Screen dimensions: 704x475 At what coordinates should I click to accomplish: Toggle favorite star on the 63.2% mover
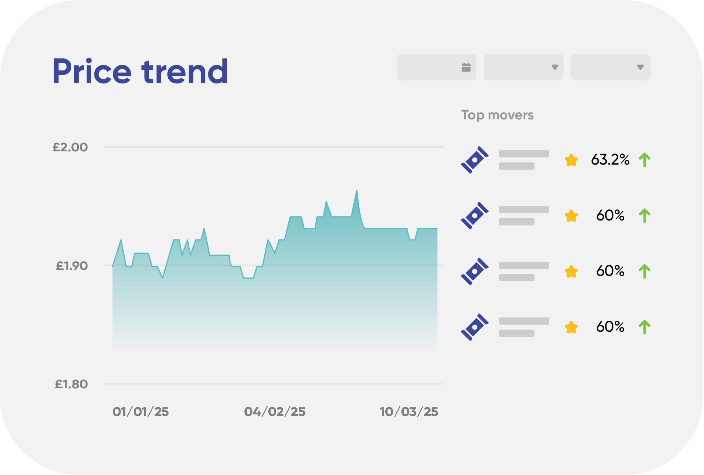pos(571,160)
